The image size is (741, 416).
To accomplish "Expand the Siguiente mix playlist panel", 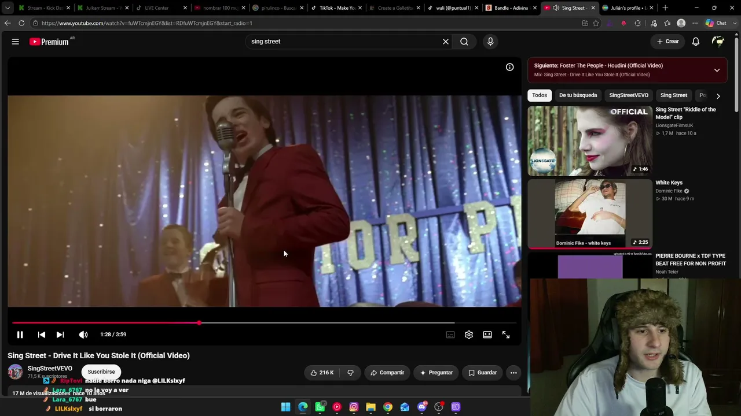I will 717,70.
